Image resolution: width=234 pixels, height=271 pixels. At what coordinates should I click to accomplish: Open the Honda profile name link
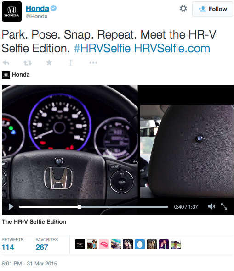point(37,8)
